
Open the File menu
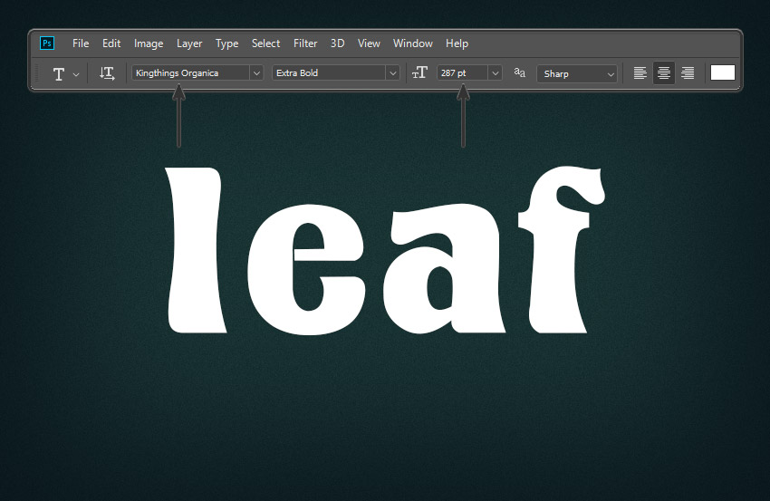[81, 43]
